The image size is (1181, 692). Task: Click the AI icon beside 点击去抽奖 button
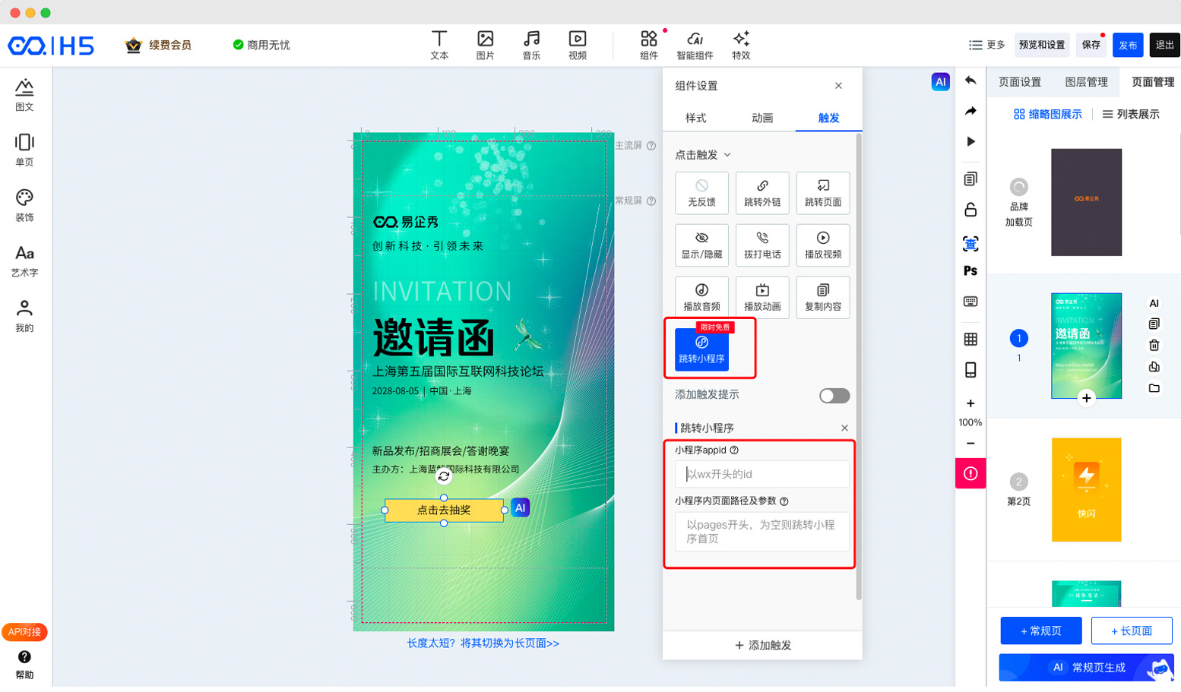520,507
